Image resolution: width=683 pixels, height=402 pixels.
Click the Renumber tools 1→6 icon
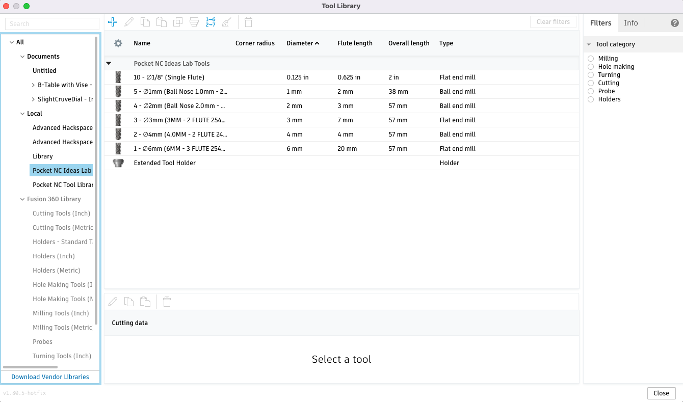tap(211, 22)
